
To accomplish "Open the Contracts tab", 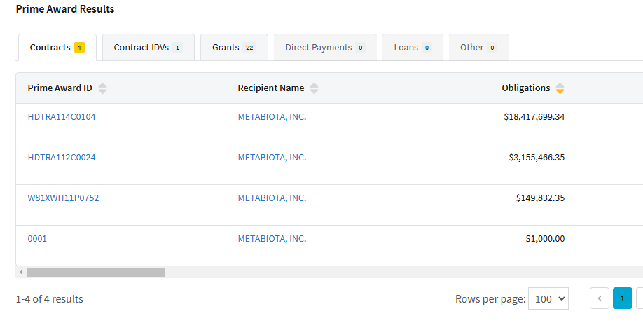I will 57,48.
